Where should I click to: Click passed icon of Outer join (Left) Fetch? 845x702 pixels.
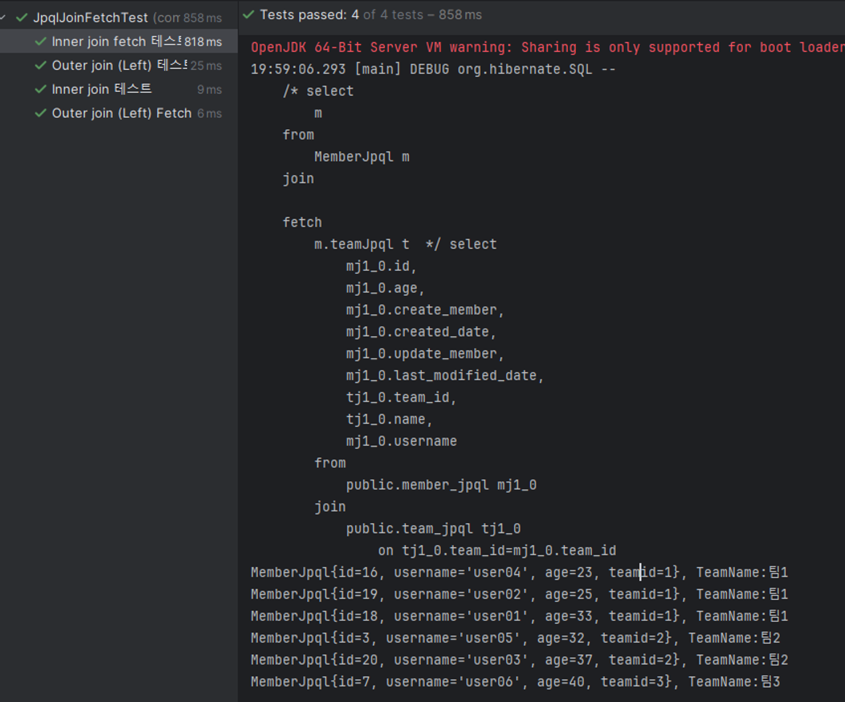click(x=41, y=113)
